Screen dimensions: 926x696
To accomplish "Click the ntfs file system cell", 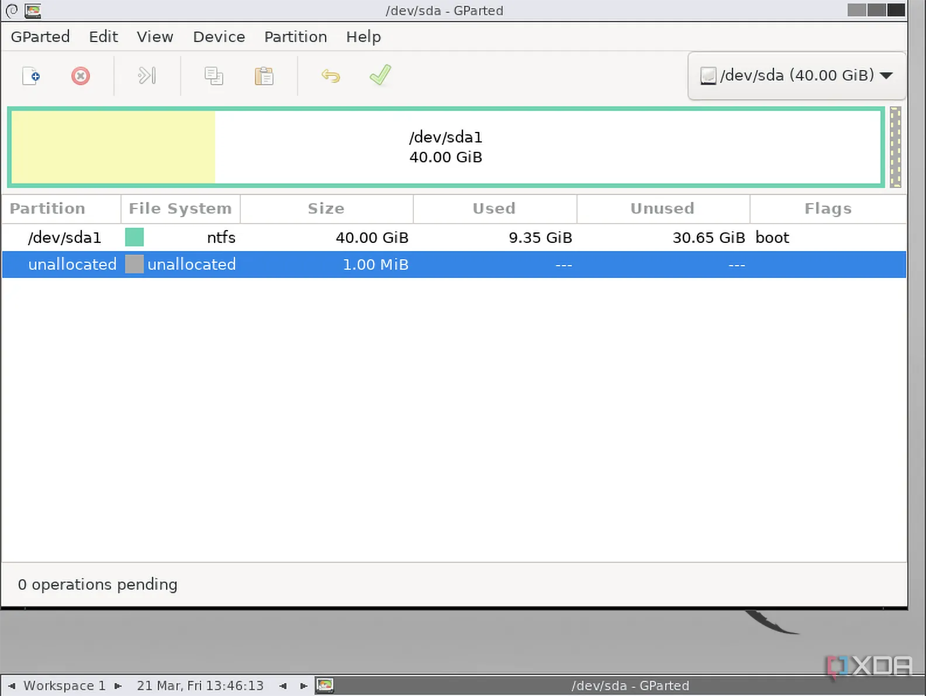I will point(221,238).
